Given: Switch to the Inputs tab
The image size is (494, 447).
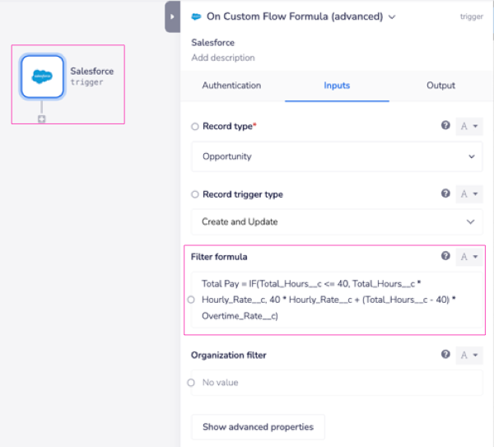Looking at the screenshot, I should (x=337, y=86).
